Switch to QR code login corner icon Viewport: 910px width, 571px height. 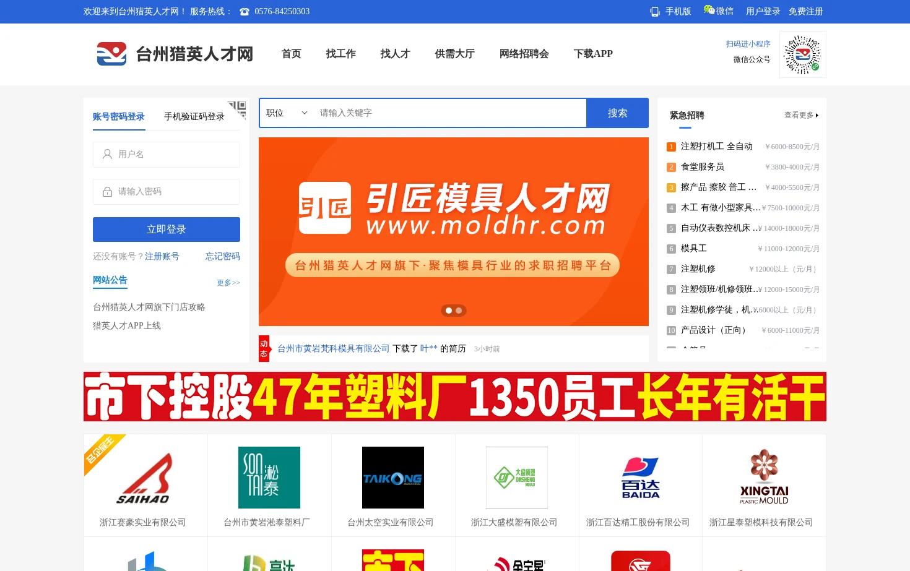[237, 109]
